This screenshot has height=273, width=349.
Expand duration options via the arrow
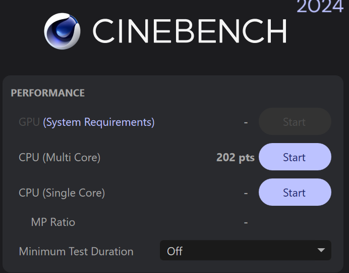click(x=320, y=250)
